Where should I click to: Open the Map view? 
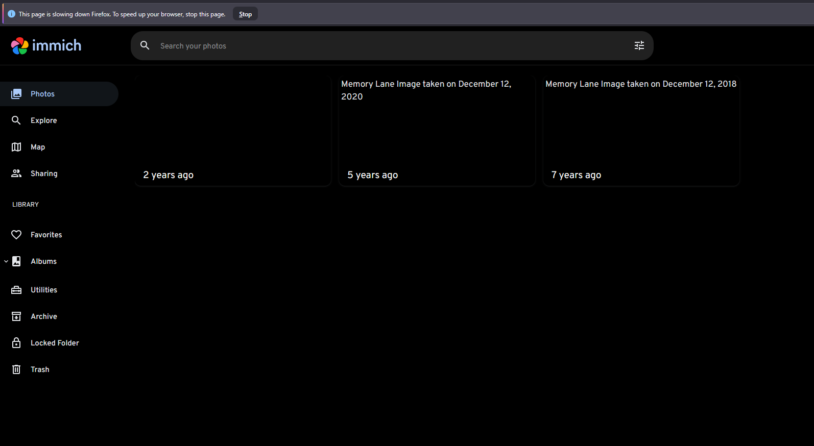click(x=59, y=147)
